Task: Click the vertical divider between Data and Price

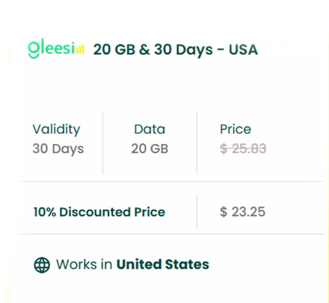Action: coord(197,142)
